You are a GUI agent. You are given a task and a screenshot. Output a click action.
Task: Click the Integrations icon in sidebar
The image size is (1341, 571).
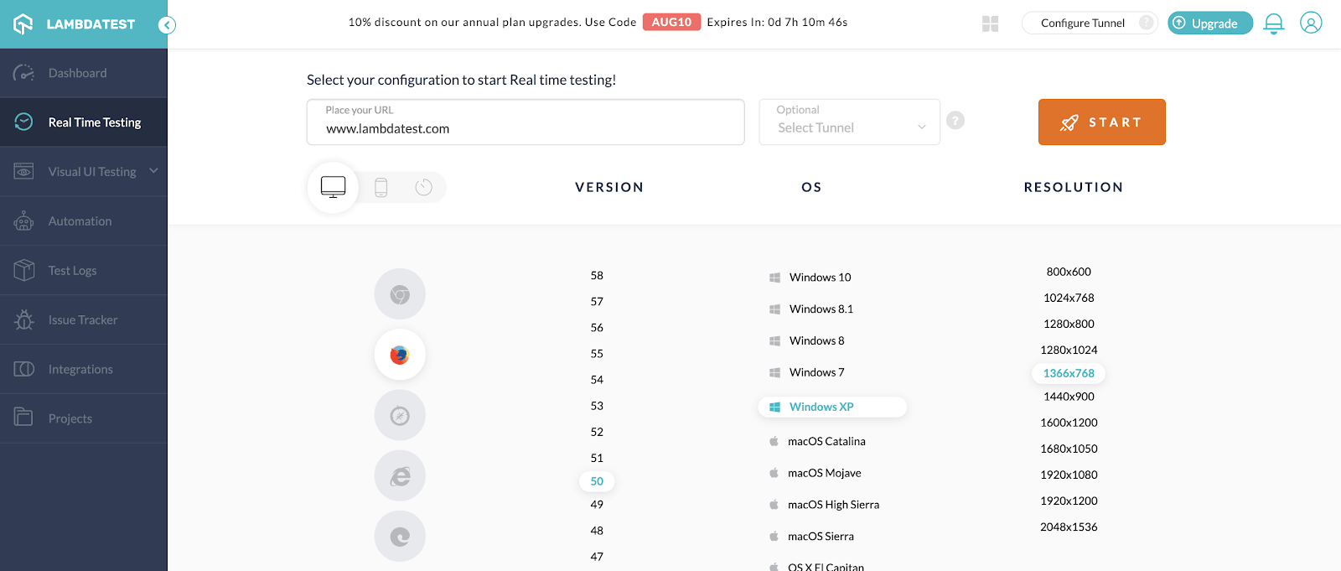click(x=23, y=369)
